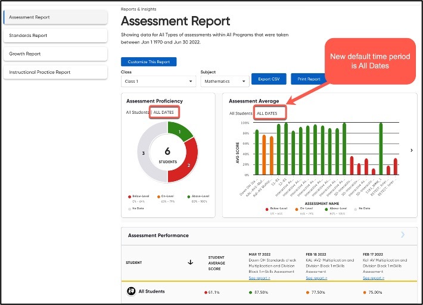Expand the Mathematics subject dropdown

(225, 81)
